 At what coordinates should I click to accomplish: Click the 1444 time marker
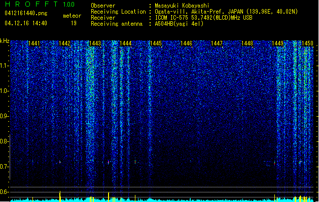(126, 43)
